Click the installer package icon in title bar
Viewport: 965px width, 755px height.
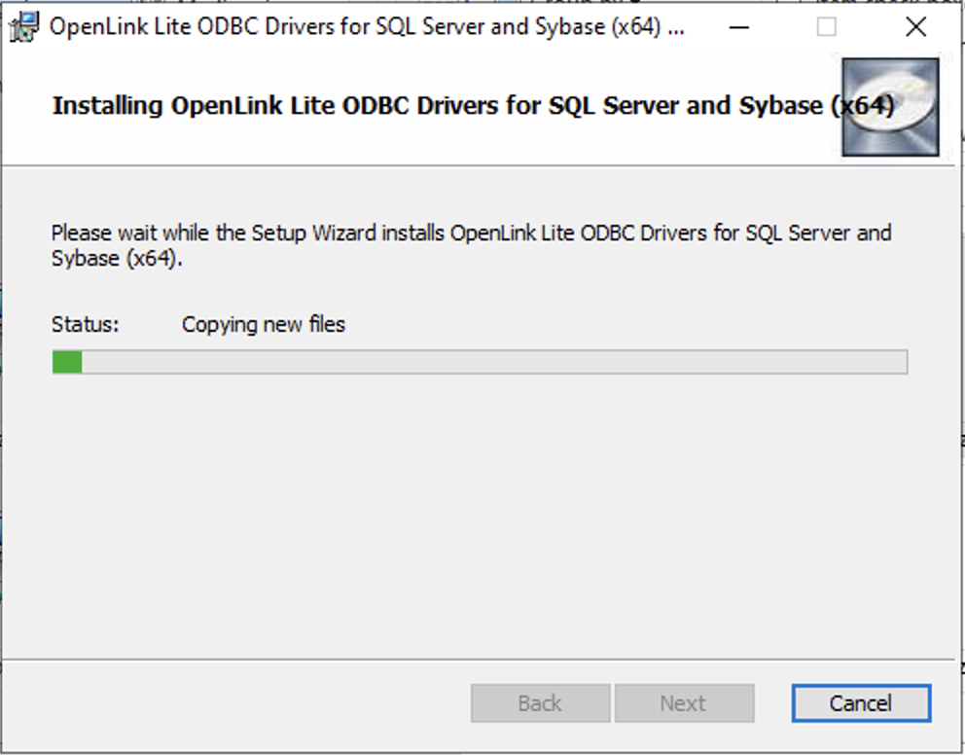click(x=23, y=27)
